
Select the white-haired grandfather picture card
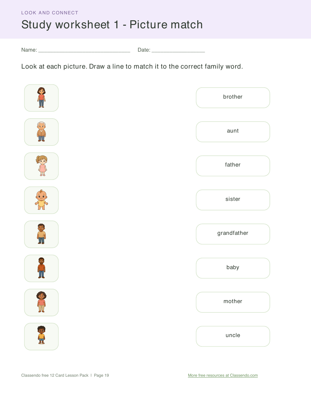[x=41, y=132]
